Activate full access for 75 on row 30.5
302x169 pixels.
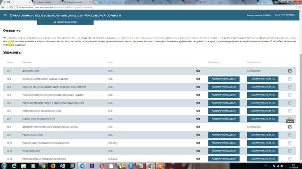(263, 103)
